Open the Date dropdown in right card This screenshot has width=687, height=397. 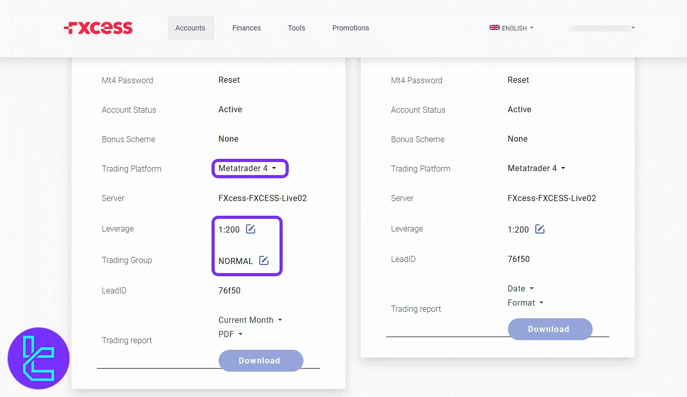click(x=521, y=288)
